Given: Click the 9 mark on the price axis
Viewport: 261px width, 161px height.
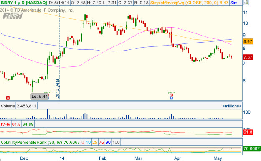Looking at the screenshot, I should tap(244, 35).
